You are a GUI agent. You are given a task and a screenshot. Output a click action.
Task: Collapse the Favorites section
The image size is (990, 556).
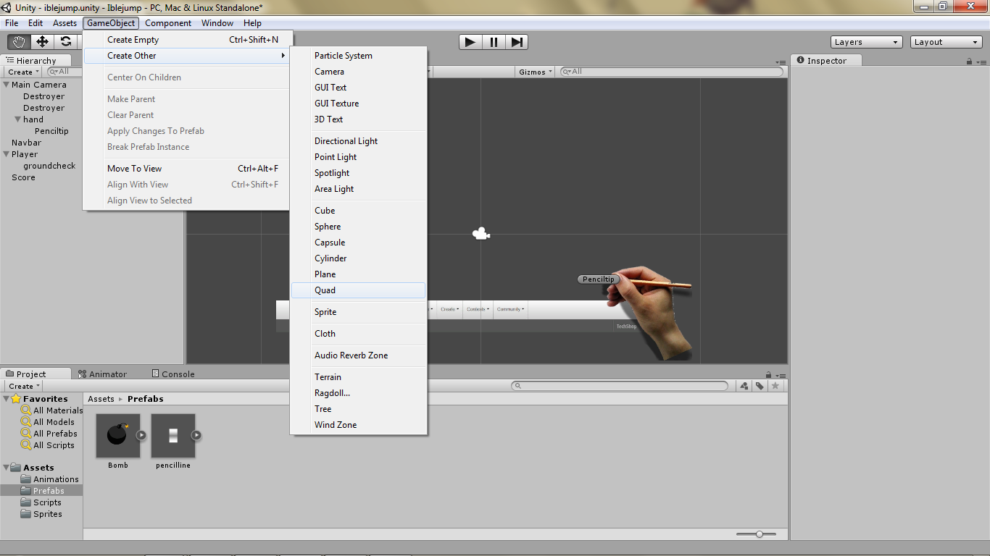coord(7,399)
